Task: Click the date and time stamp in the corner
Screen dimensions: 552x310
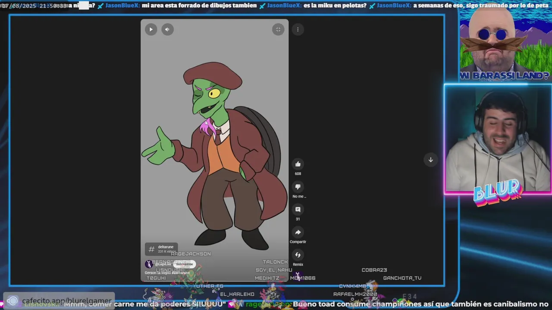Action: [x=34, y=6]
